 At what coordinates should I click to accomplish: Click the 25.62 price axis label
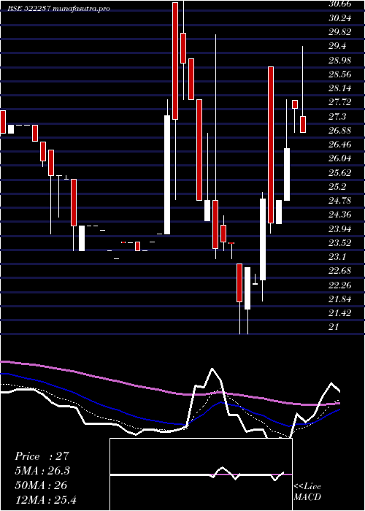340,173
